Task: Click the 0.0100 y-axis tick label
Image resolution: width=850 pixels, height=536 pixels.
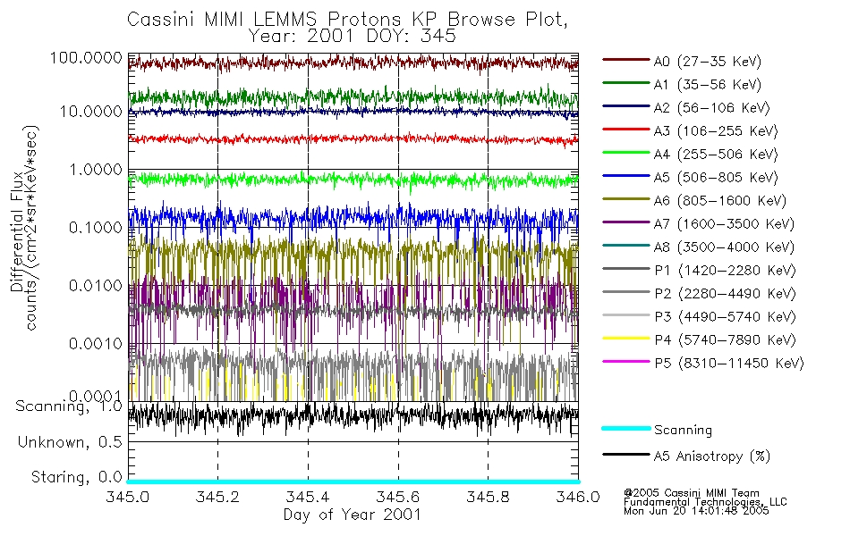Action: [x=96, y=285]
